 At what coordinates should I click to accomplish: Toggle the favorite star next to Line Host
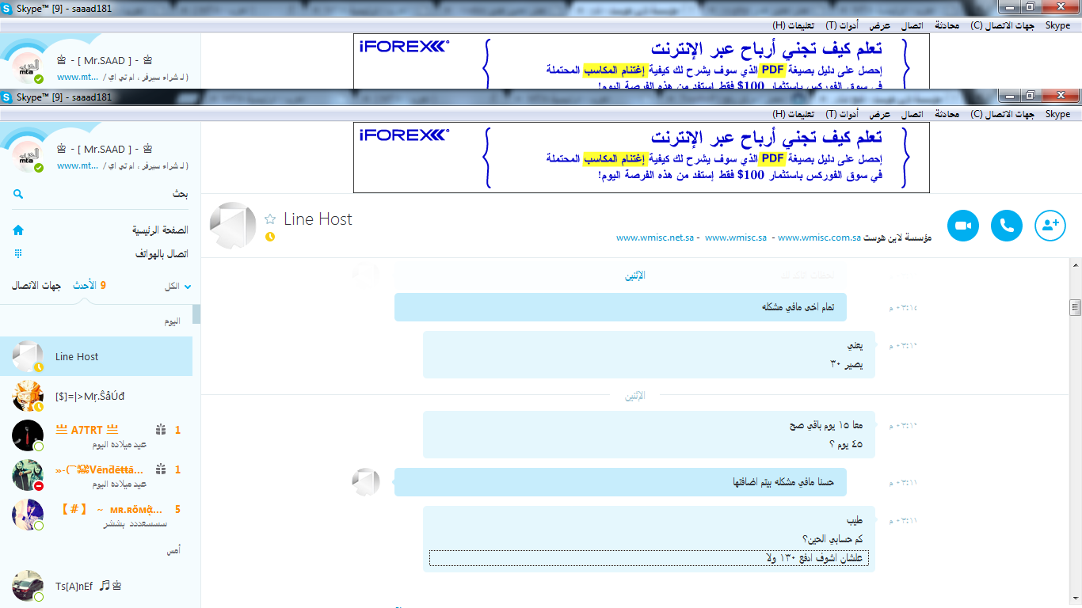tap(270, 219)
